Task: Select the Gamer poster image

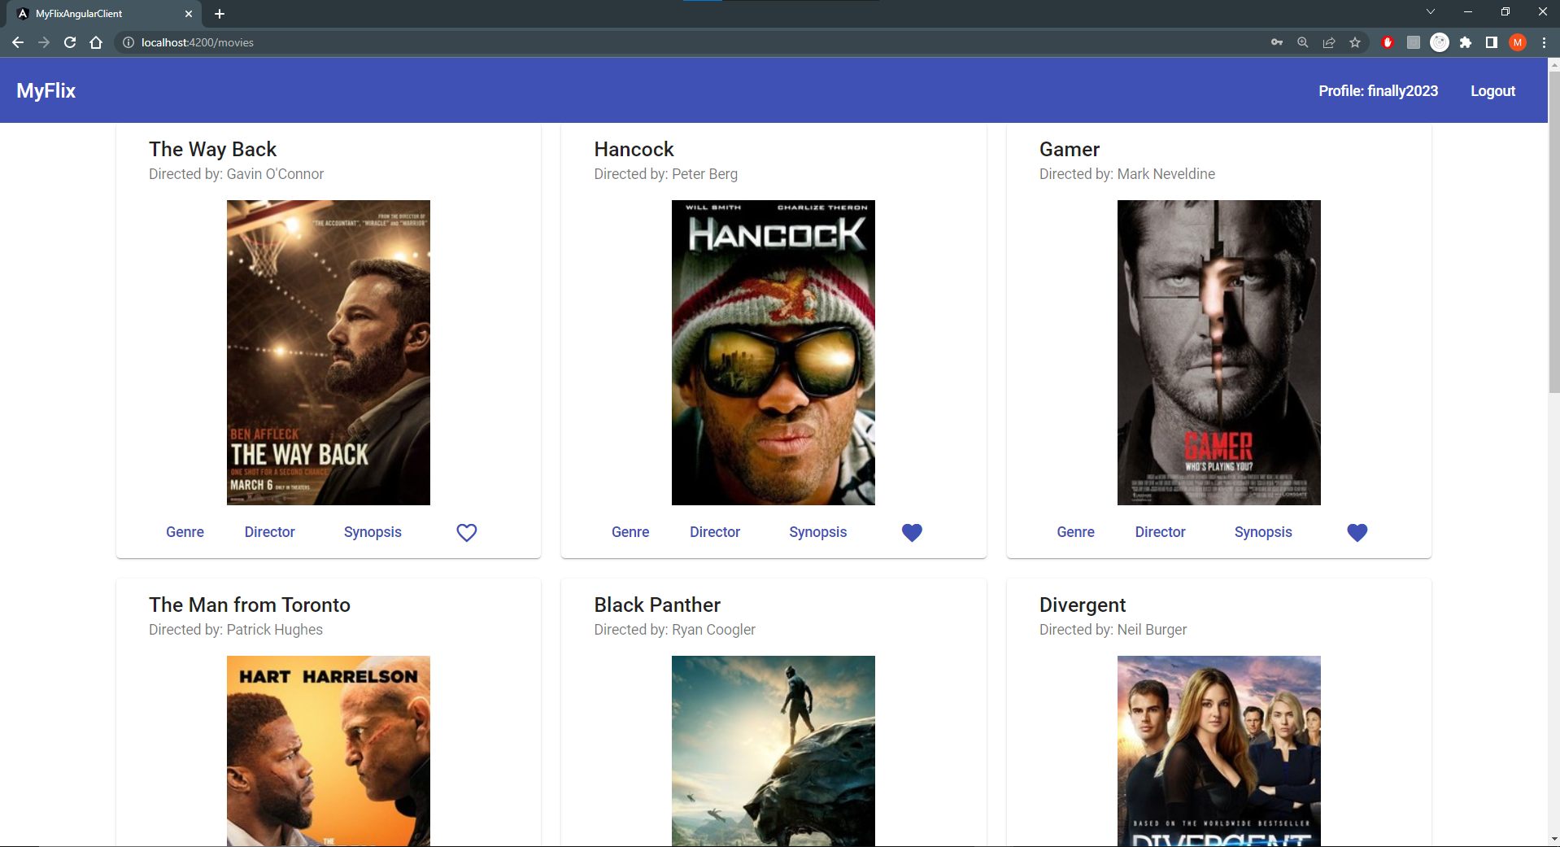Action: point(1218,352)
